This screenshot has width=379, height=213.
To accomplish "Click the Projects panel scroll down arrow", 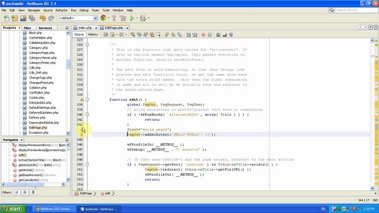I will 68,133.
